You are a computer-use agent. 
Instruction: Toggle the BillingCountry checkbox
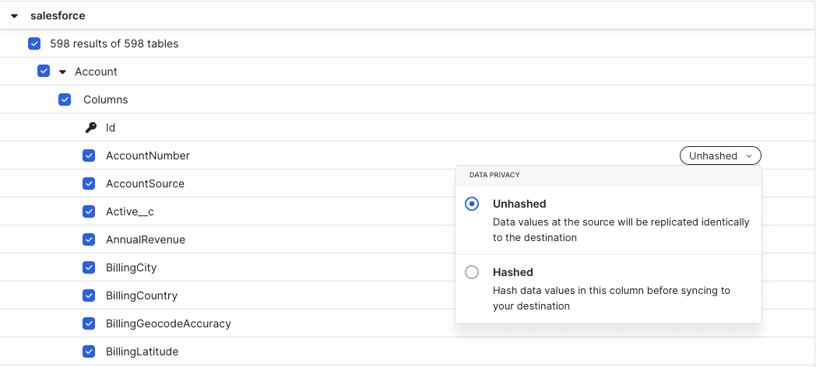(89, 295)
